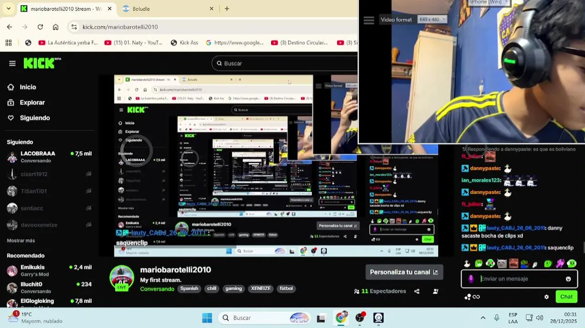585x328 pixels.
Task: Close the mariobarotelli2010 Stream tab
Action: [x=109, y=9]
